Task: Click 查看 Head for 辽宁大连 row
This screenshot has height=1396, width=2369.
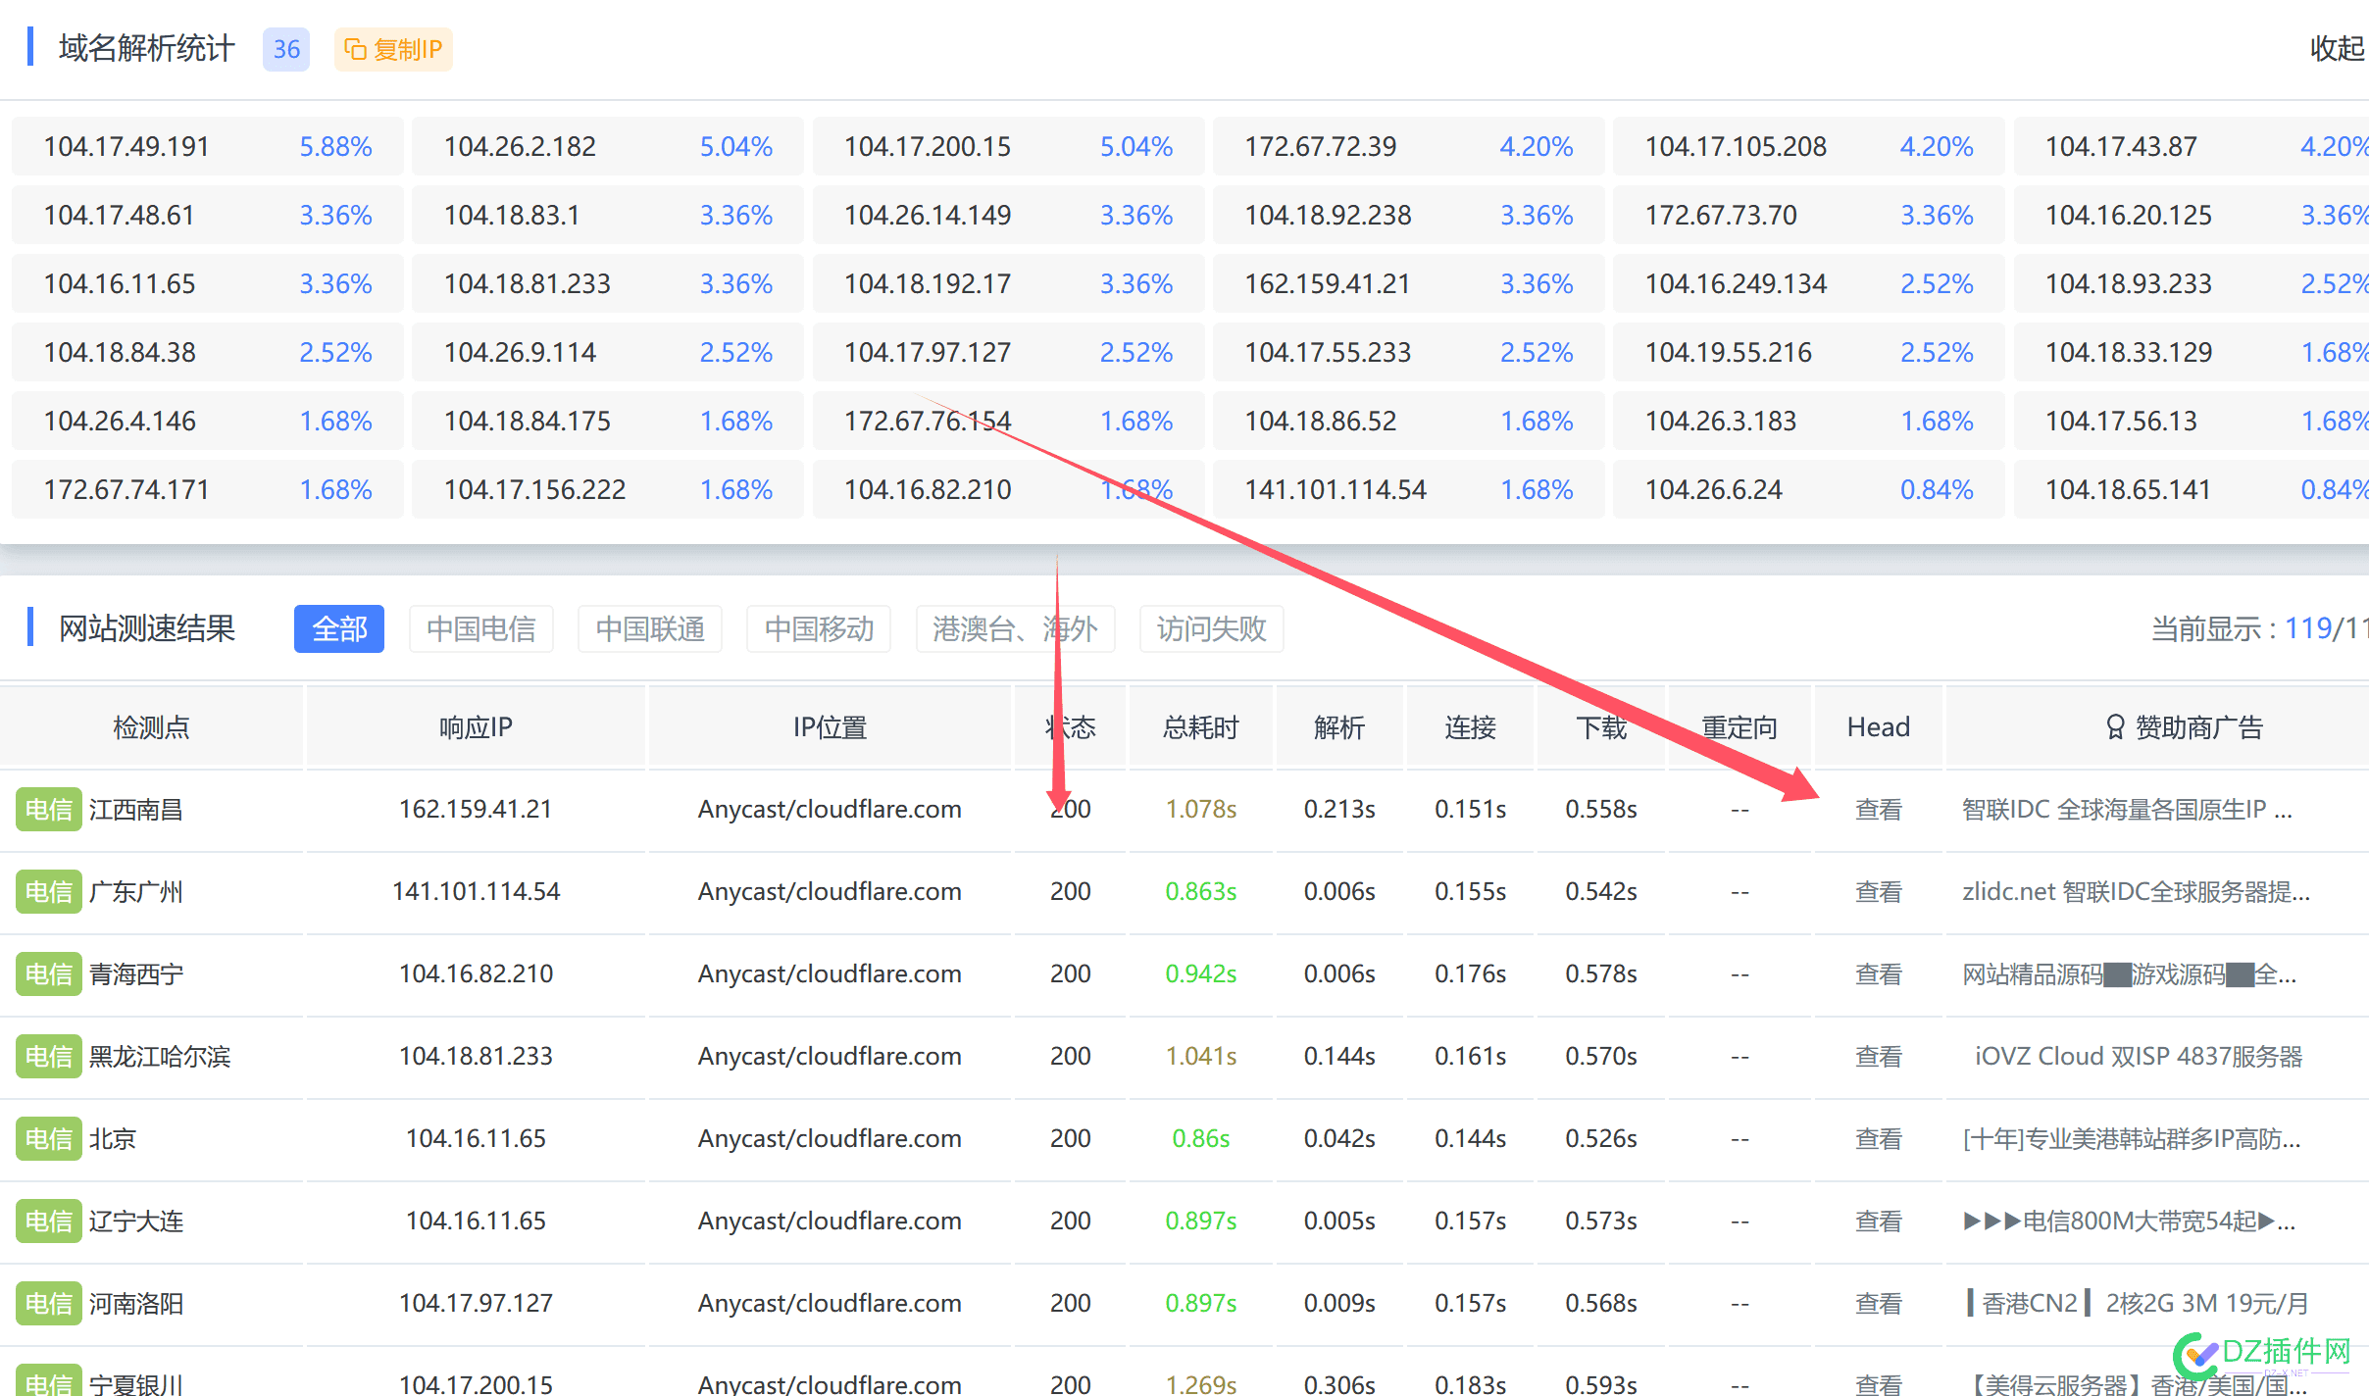Action: pyautogui.click(x=1879, y=1221)
